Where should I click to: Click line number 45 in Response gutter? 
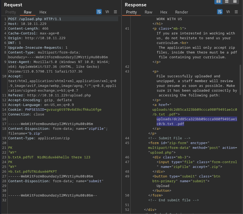(x=127, y=143)
